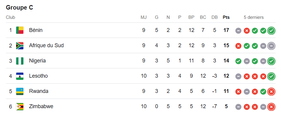Click Bénin's latest match win icon
Screen dimensions: 281x121
[271, 30]
